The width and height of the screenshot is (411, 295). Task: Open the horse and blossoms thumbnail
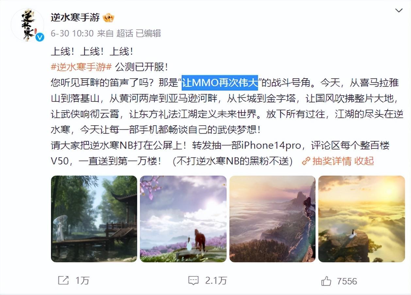[183, 219]
